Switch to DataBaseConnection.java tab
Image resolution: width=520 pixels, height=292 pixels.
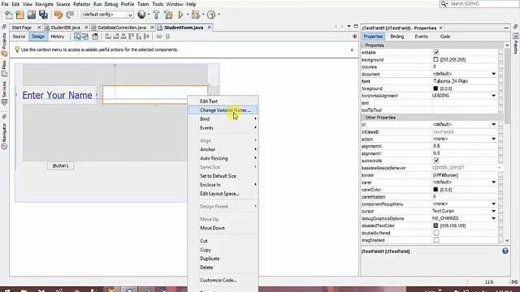[x=122, y=28]
